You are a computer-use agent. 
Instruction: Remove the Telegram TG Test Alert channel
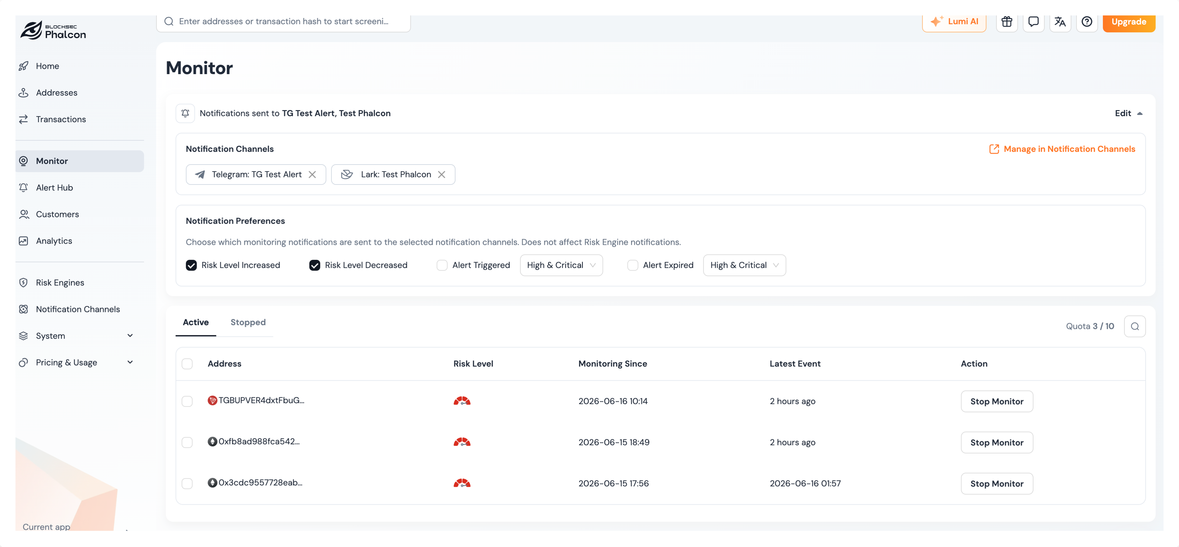(312, 175)
